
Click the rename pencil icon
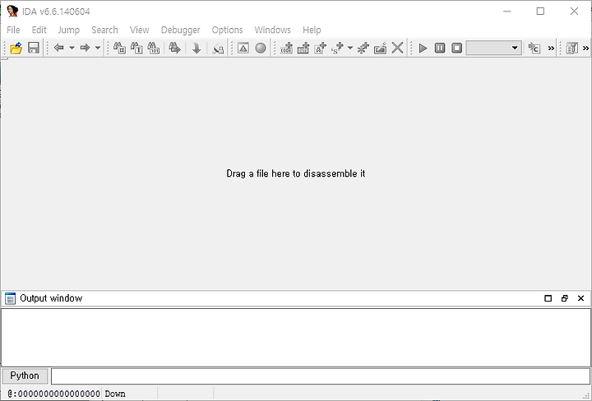tap(380, 48)
